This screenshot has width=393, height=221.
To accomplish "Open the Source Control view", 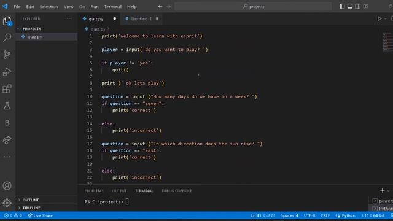I will 7,55.
